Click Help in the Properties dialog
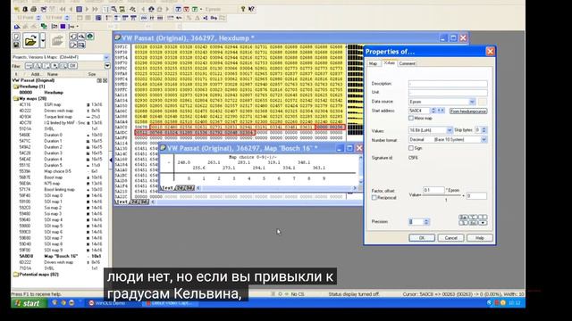Image resolution: width=572 pixels, height=321 pixels. click(x=480, y=238)
